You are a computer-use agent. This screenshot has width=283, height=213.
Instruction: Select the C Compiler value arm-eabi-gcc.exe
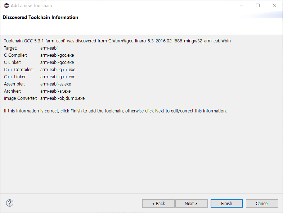[57, 55]
